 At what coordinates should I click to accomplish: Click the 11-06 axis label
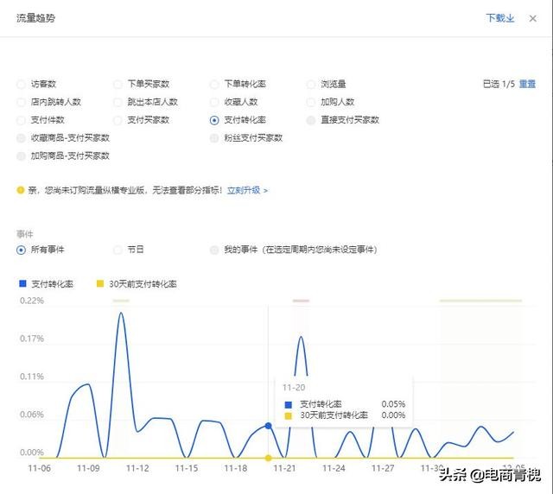coord(40,468)
